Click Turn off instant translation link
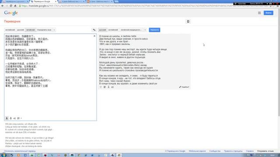The image size is (280, 157). point(20,151)
